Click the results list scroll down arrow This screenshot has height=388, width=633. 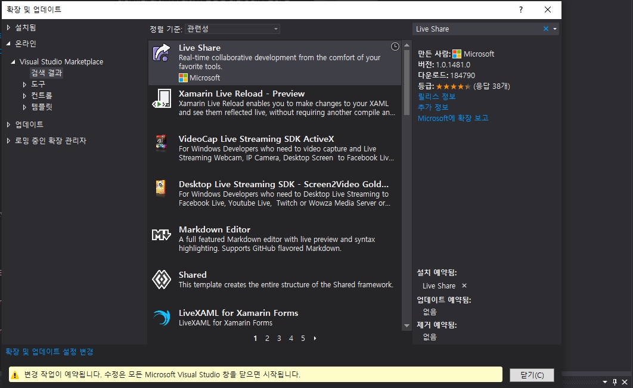(x=407, y=325)
